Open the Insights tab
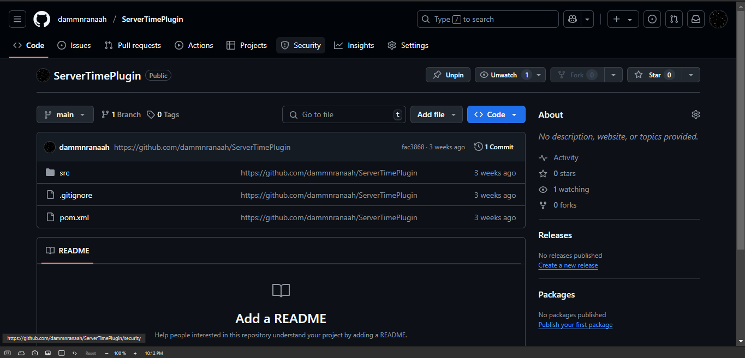The width and height of the screenshot is (745, 358). 354,45
